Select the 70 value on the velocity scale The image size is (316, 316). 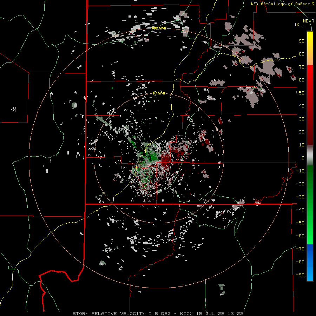(302, 67)
